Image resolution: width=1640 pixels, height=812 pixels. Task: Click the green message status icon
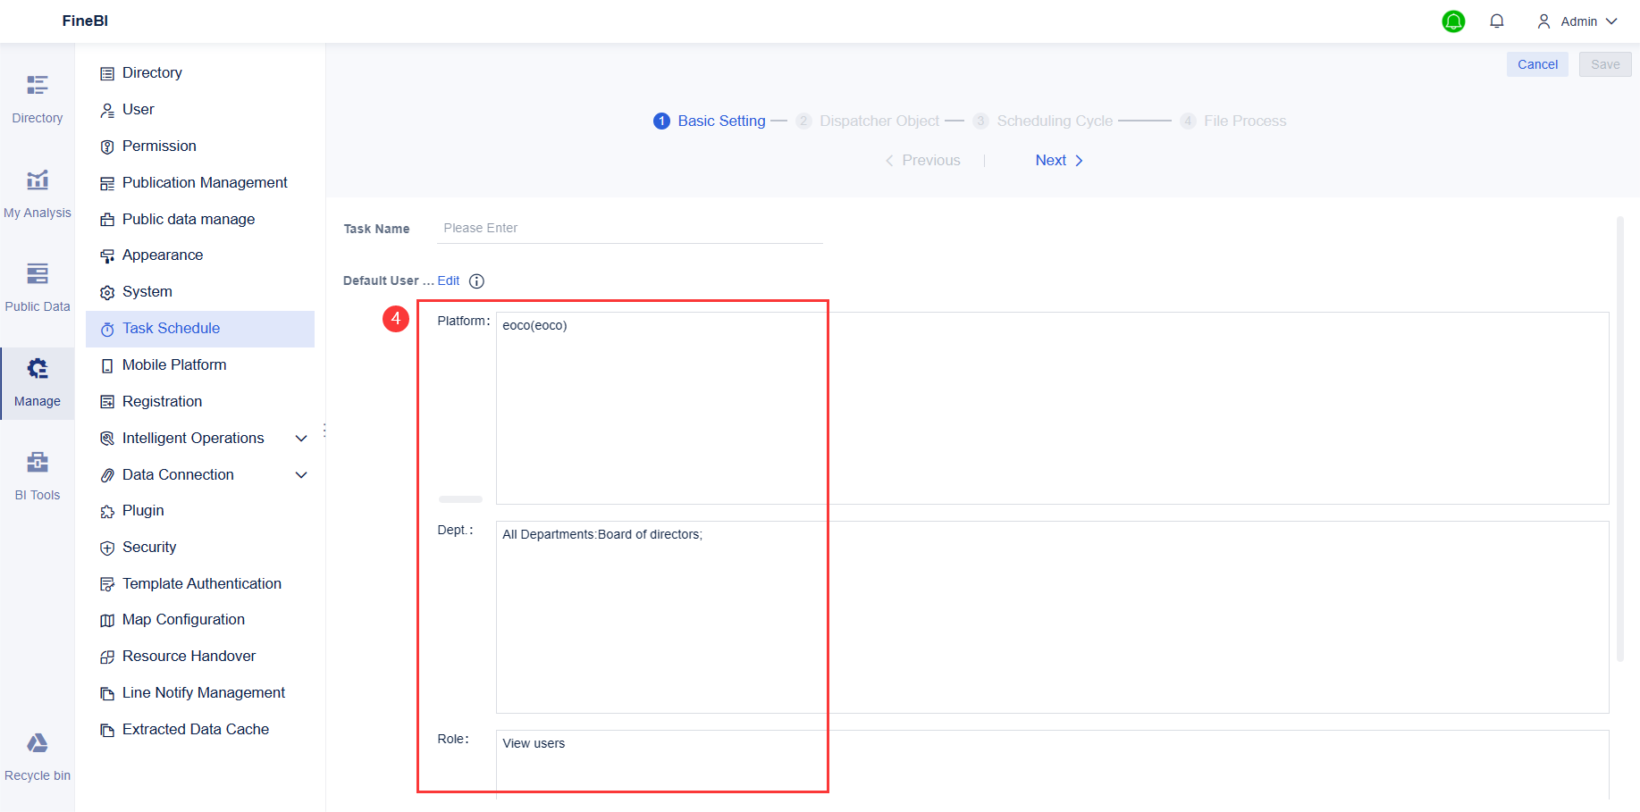tap(1453, 21)
